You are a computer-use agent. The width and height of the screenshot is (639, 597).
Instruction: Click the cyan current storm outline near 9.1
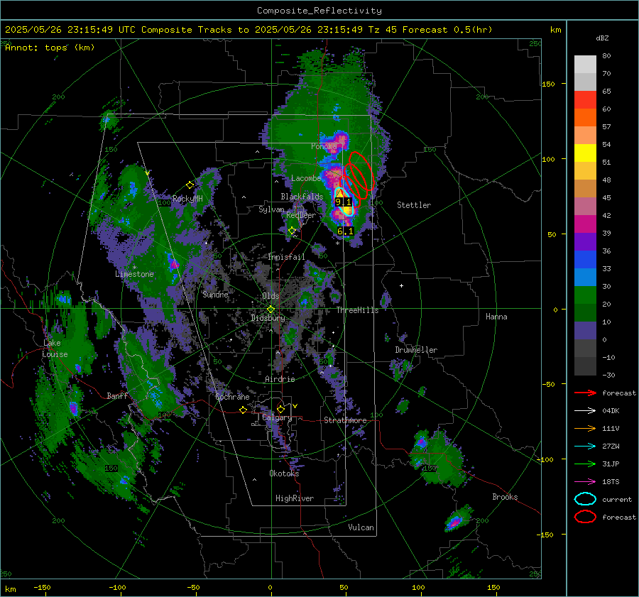pos(344,201)
